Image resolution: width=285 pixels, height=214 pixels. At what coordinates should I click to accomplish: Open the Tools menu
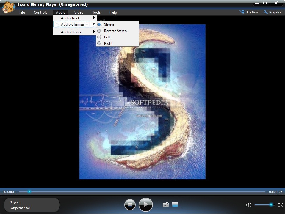click(x=96, y=12)
